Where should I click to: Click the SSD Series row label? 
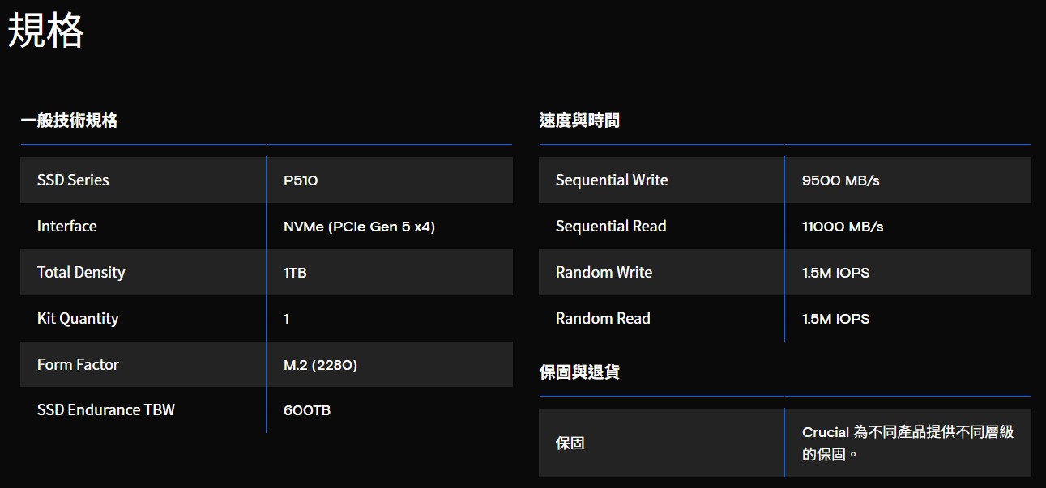(73, 180)
